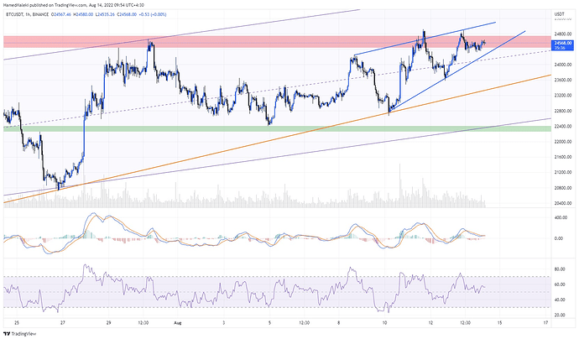The width and height of the screenshot is (579, 339).
Task: Click the 400.00 MACD scale label
Action: (x=559, y=217)
